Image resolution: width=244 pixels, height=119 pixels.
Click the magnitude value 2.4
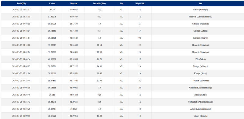[140, 66]
